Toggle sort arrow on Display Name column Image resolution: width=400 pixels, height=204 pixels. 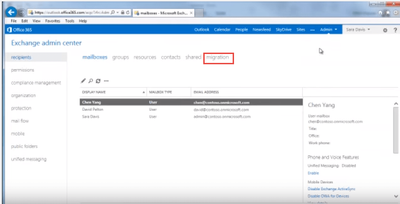tap(144, 92)
